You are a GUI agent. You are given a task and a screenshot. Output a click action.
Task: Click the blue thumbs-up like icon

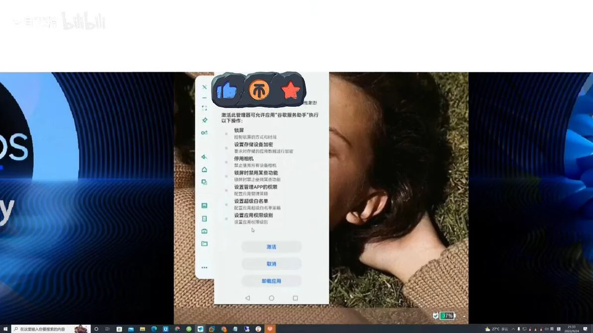click(227, 90)
